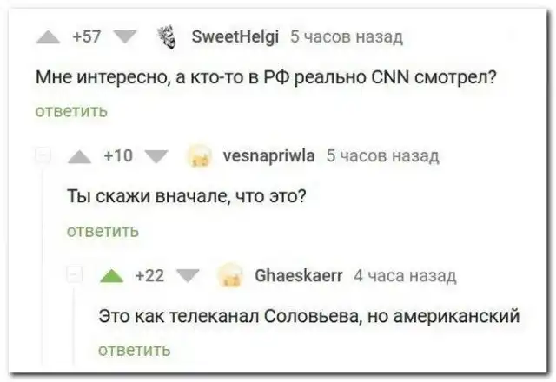Click the "5 часов назад" timestamp beside SweetHelgi
The height and width of the screenshot is (382, 556).
(x=346, y=37)
